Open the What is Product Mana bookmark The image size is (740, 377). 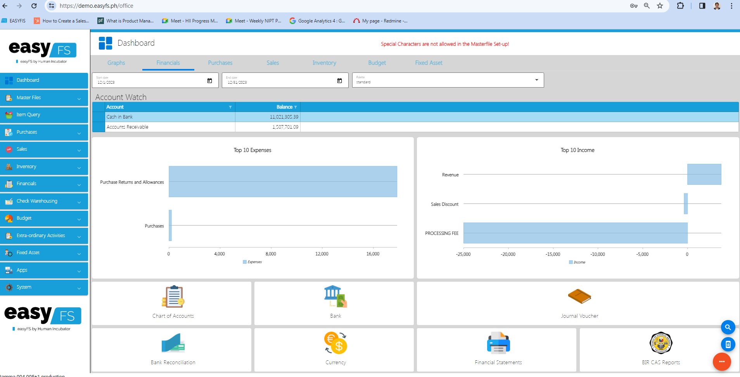point(126,21)
